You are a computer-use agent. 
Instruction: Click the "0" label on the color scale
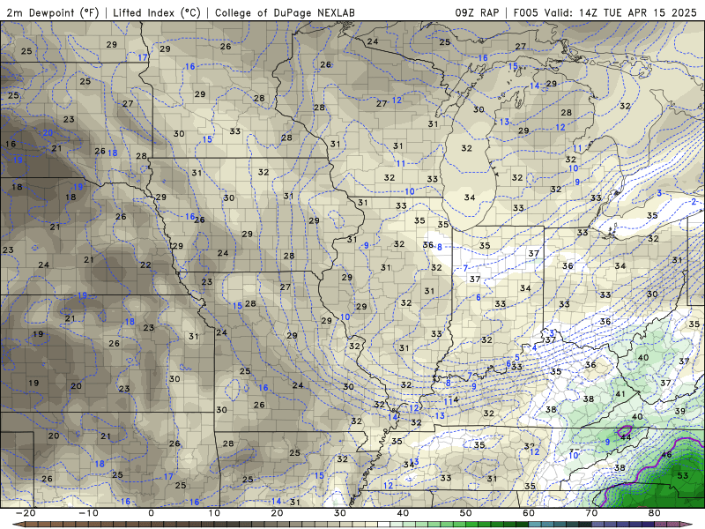pyautogui.click(x=151, y=513)
